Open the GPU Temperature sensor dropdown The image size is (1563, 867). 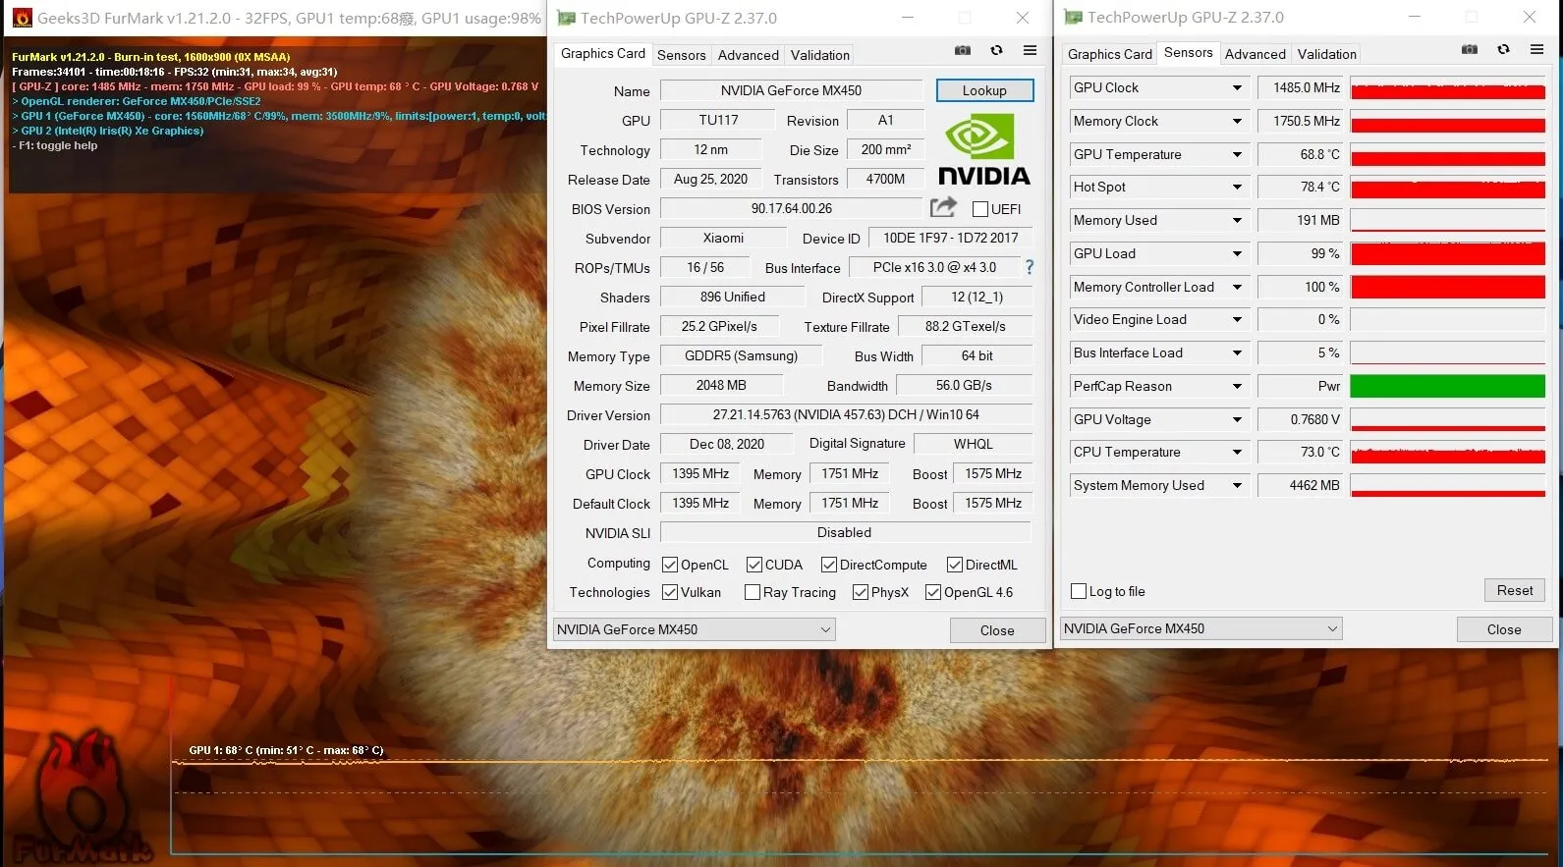(x=1237, y=154)
